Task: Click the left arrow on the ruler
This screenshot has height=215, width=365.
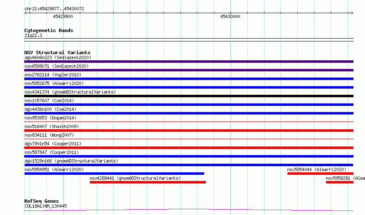Action: [26, 13]
